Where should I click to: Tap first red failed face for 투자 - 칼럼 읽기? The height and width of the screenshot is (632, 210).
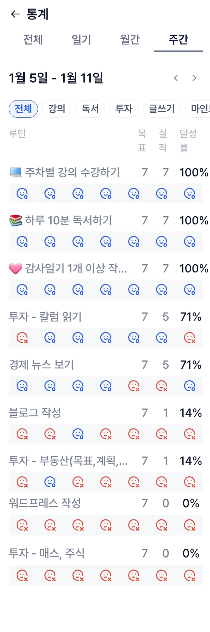22,338
